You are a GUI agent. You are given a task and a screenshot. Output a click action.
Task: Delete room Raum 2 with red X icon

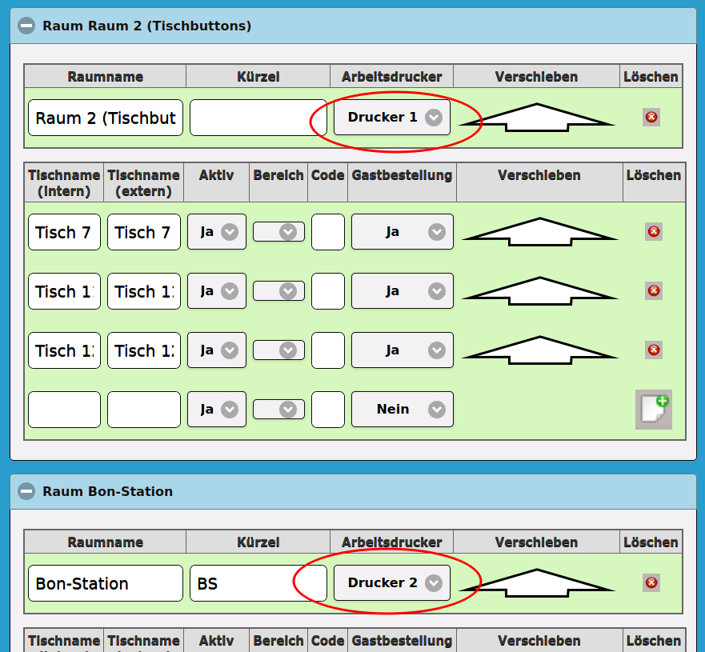coord(651,118)
